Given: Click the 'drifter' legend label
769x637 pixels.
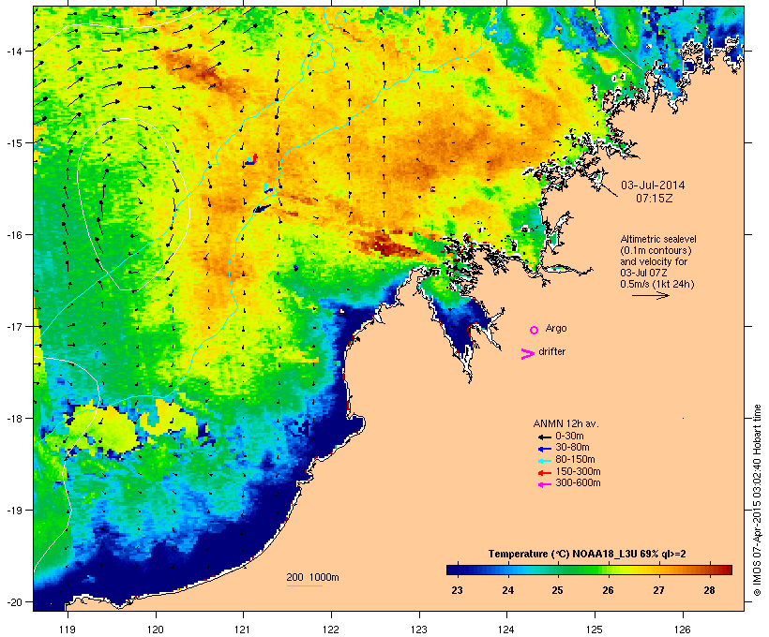Looking at the screenshot, I should coord(551,351).
